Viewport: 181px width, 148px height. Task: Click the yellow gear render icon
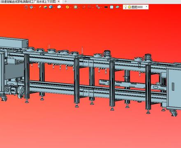(x=67, y=7)
